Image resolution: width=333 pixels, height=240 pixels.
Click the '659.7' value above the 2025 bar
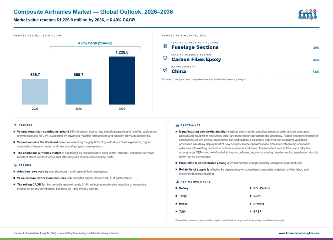(x=35, y=75)
